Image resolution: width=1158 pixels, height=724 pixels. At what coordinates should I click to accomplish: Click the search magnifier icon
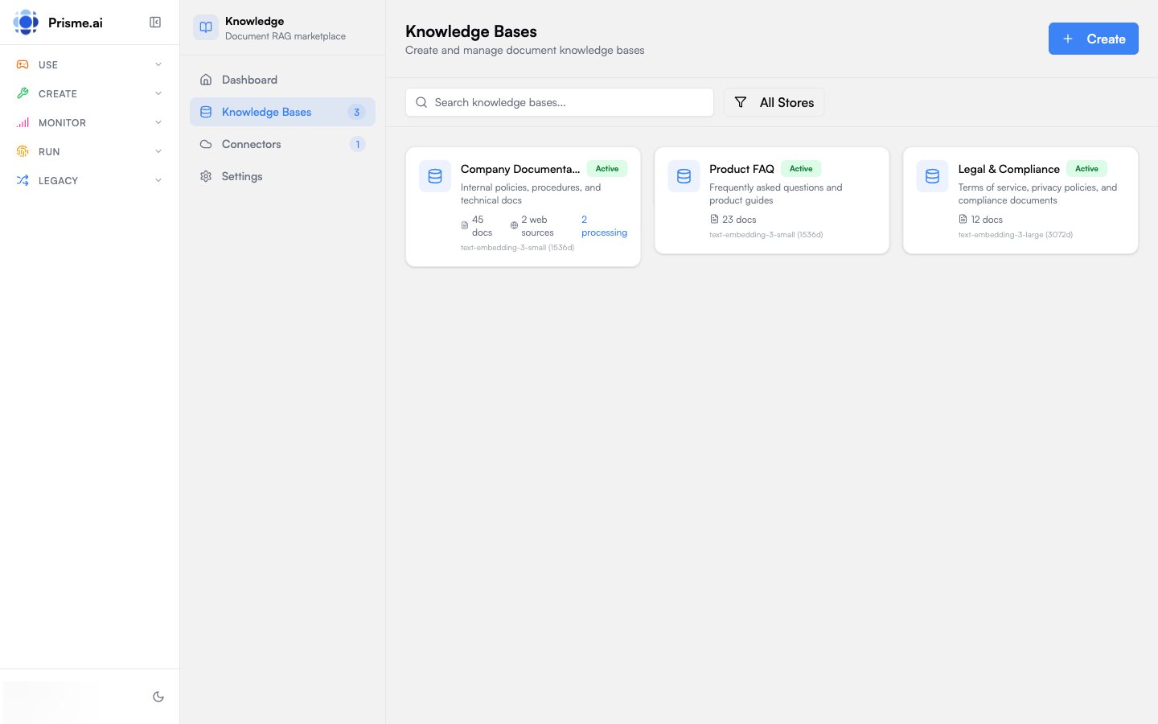click(421, 102)
